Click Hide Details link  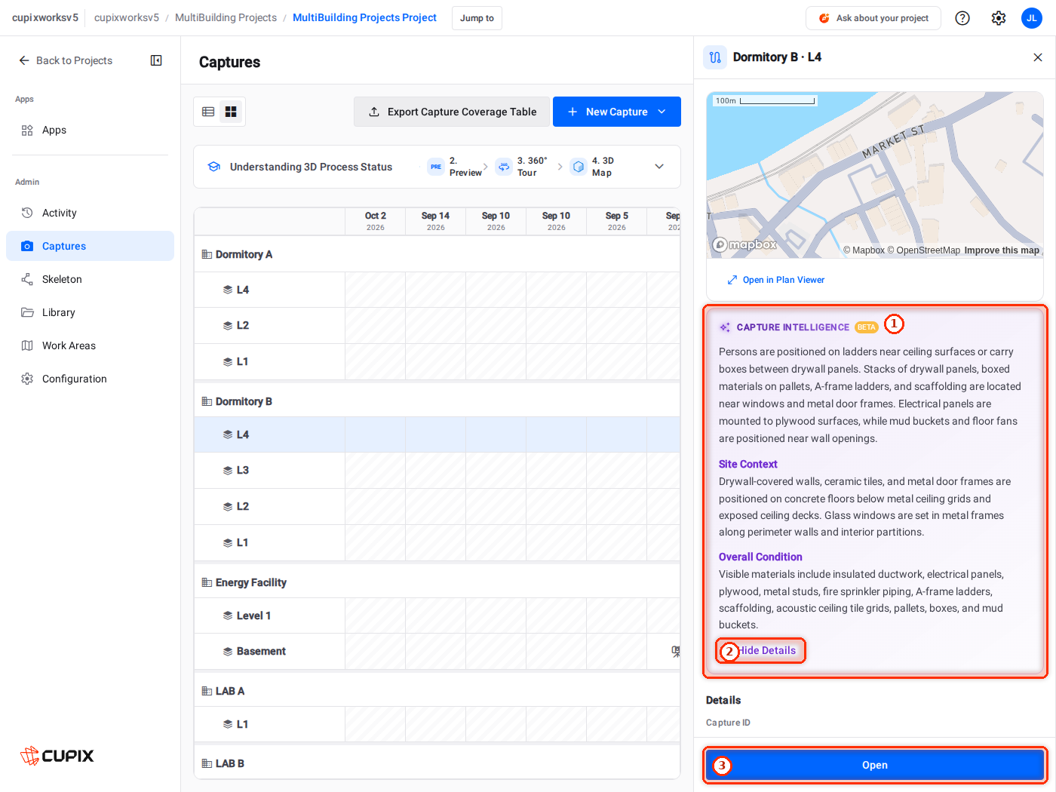point(765,650)
